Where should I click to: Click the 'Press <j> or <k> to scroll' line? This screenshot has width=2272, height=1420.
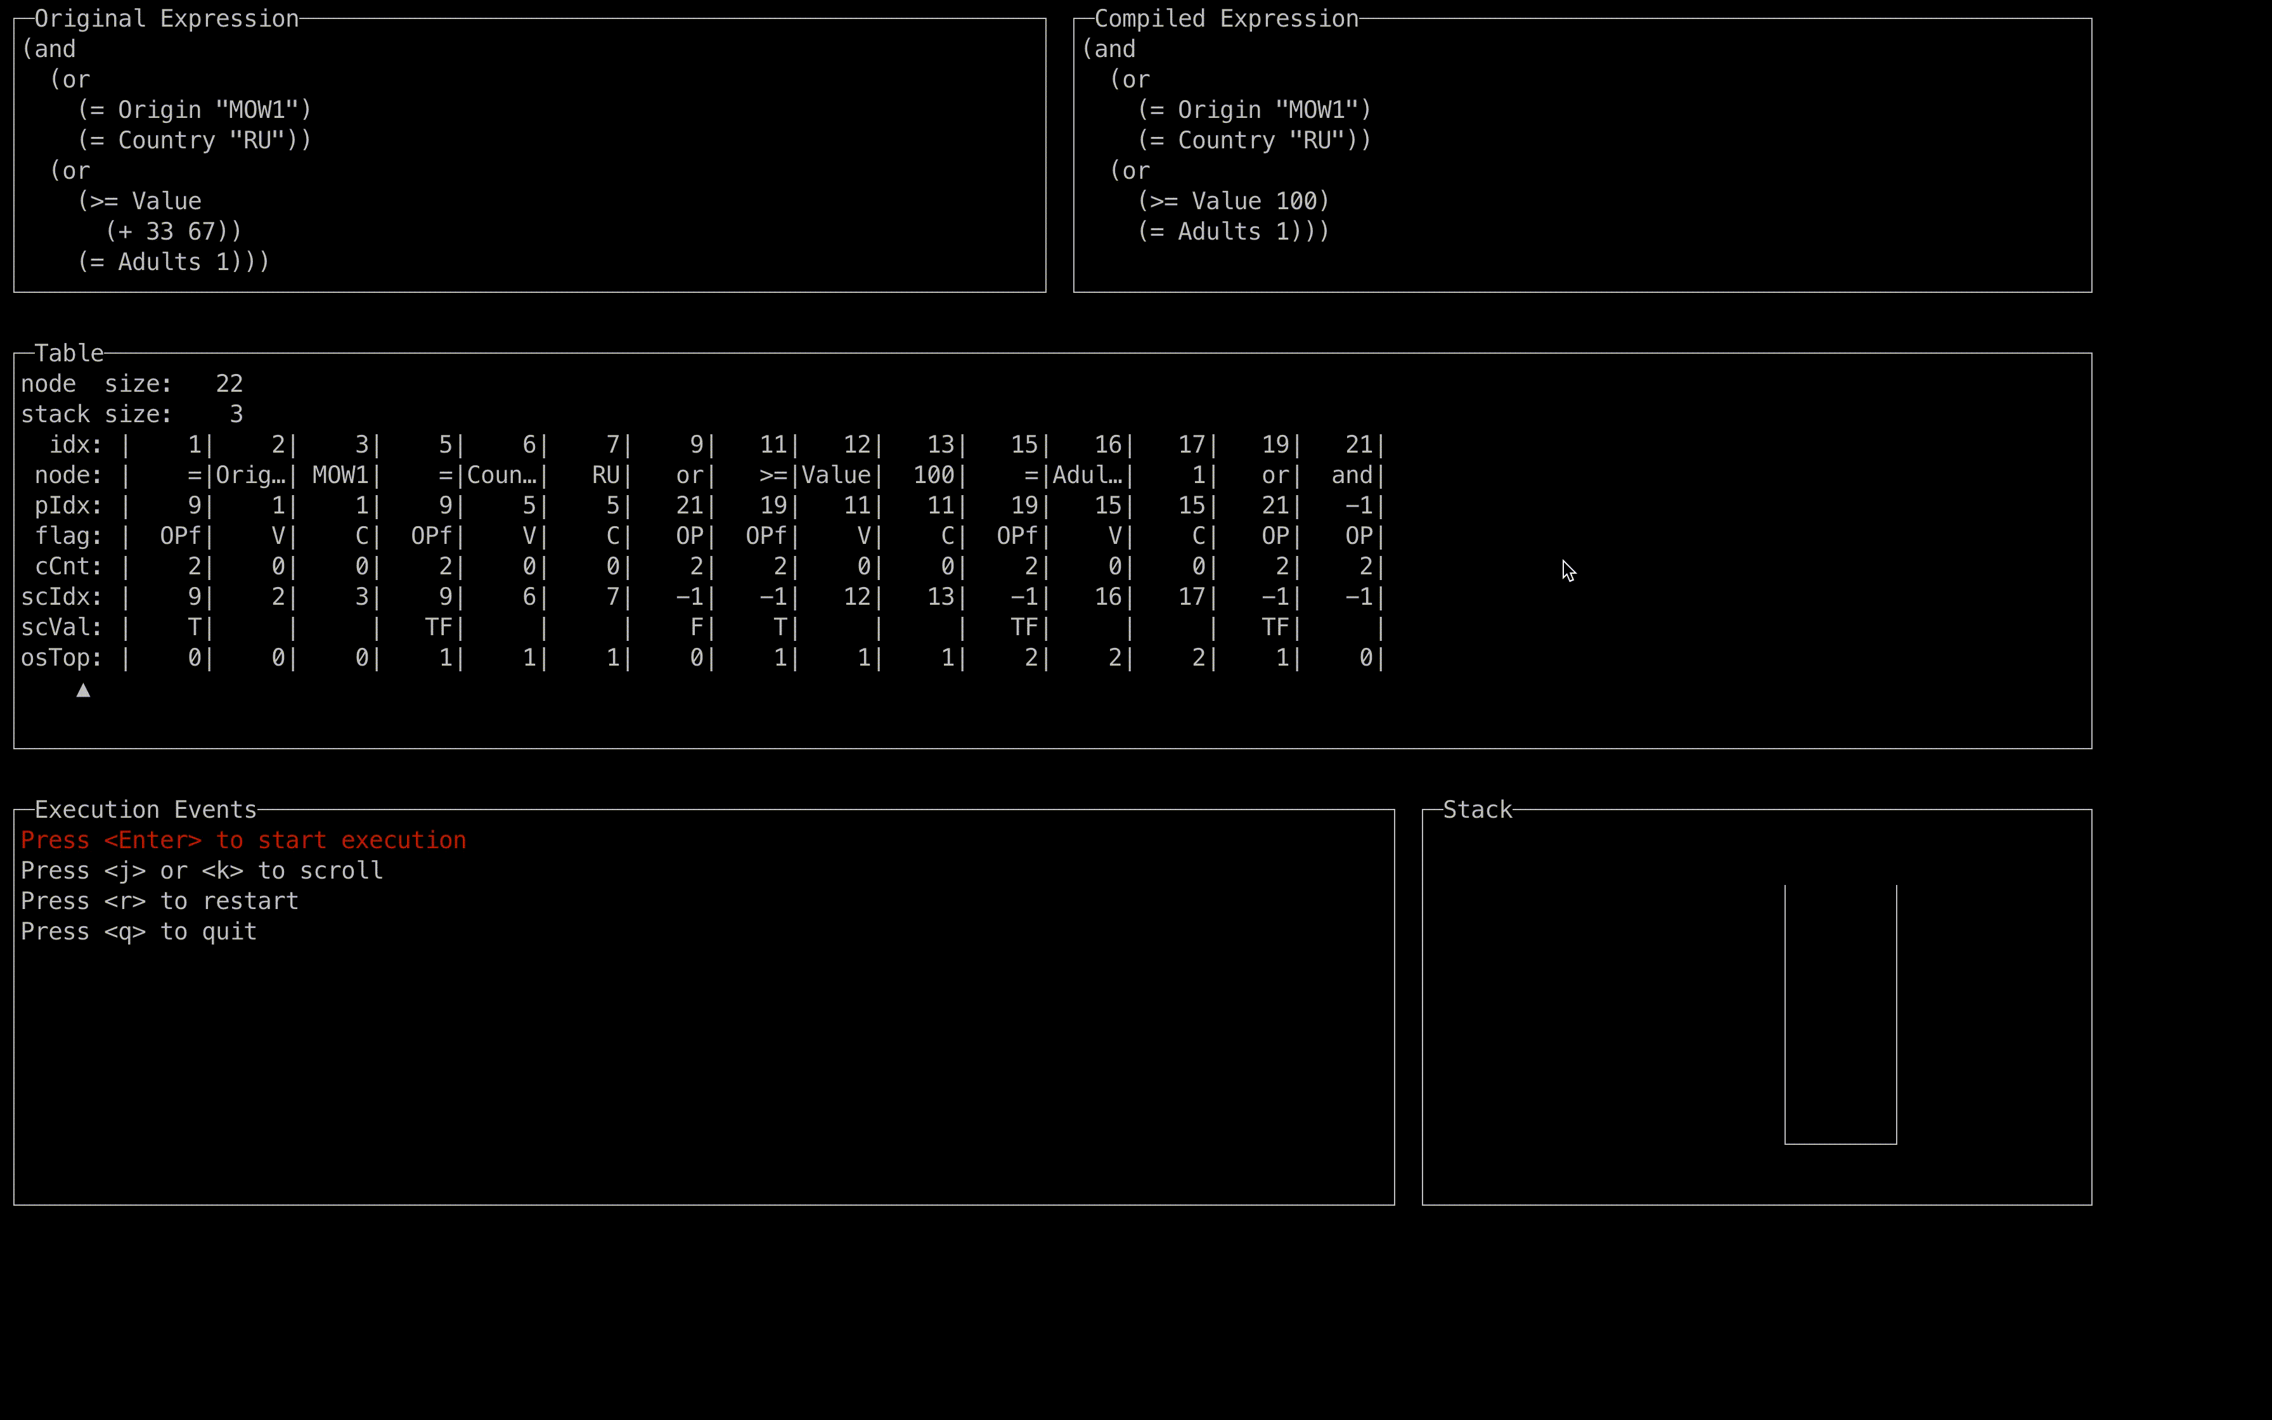(202, 870)
